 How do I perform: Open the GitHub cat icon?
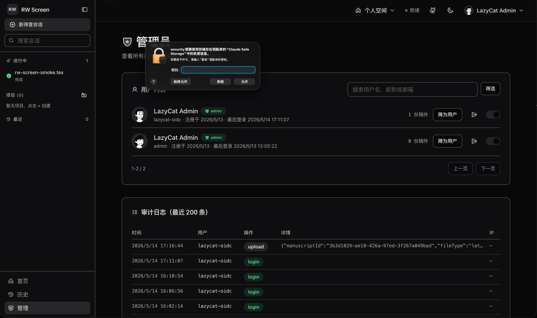pyautogui.click(x=432, y=10)
